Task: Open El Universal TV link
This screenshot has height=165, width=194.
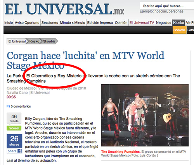Action: [x=142, y=23]
